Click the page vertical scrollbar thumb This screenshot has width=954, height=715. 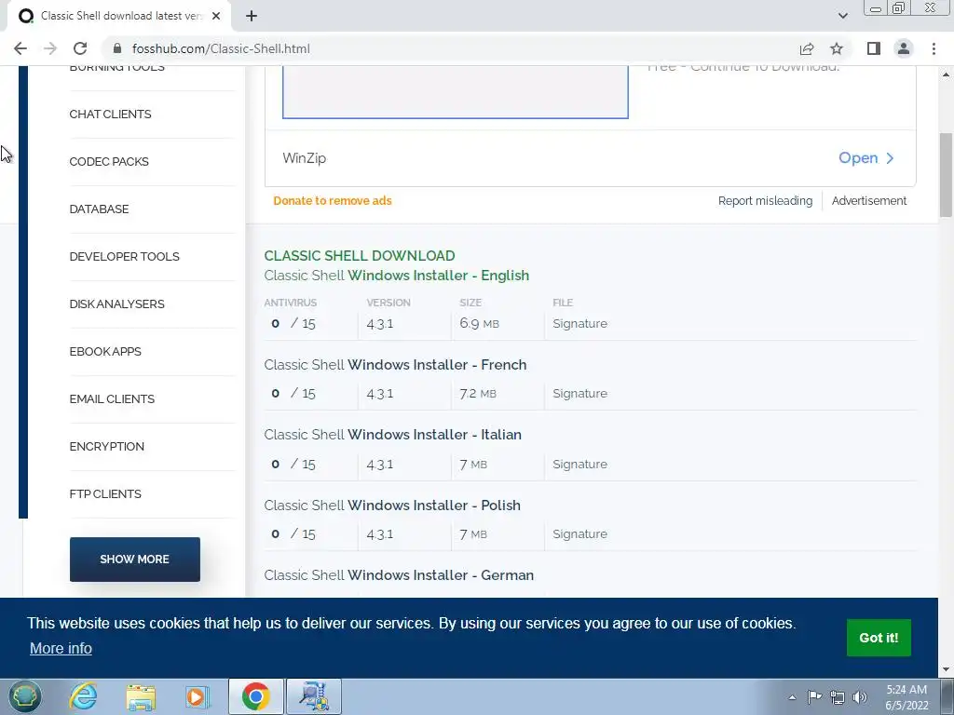tap(946, 175)
